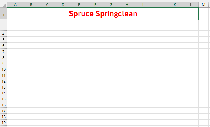Select cell I13
This screenshot has height=127, width=210.
[x=143, y=87]
